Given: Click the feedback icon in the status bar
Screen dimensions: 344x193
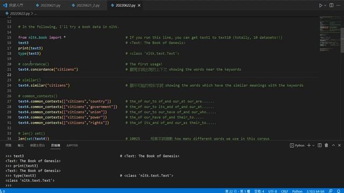Looking at the screenshot, I should [331, 191].
